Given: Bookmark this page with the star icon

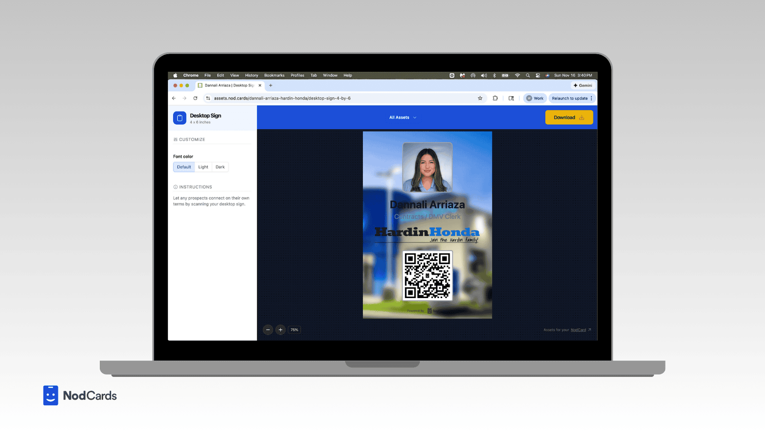Looking at the screenshot, I should point(480,98).
